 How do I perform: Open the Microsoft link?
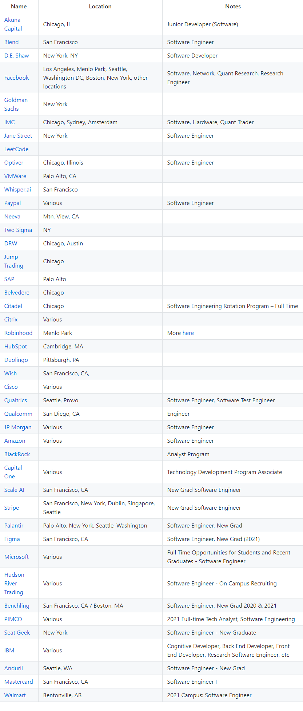click(16, 557)
